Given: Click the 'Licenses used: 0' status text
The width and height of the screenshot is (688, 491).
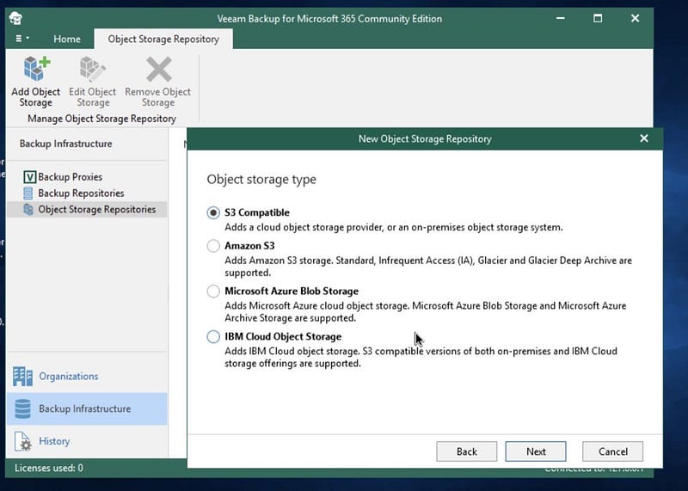Looking at the screenshot, I should point(49,468).
